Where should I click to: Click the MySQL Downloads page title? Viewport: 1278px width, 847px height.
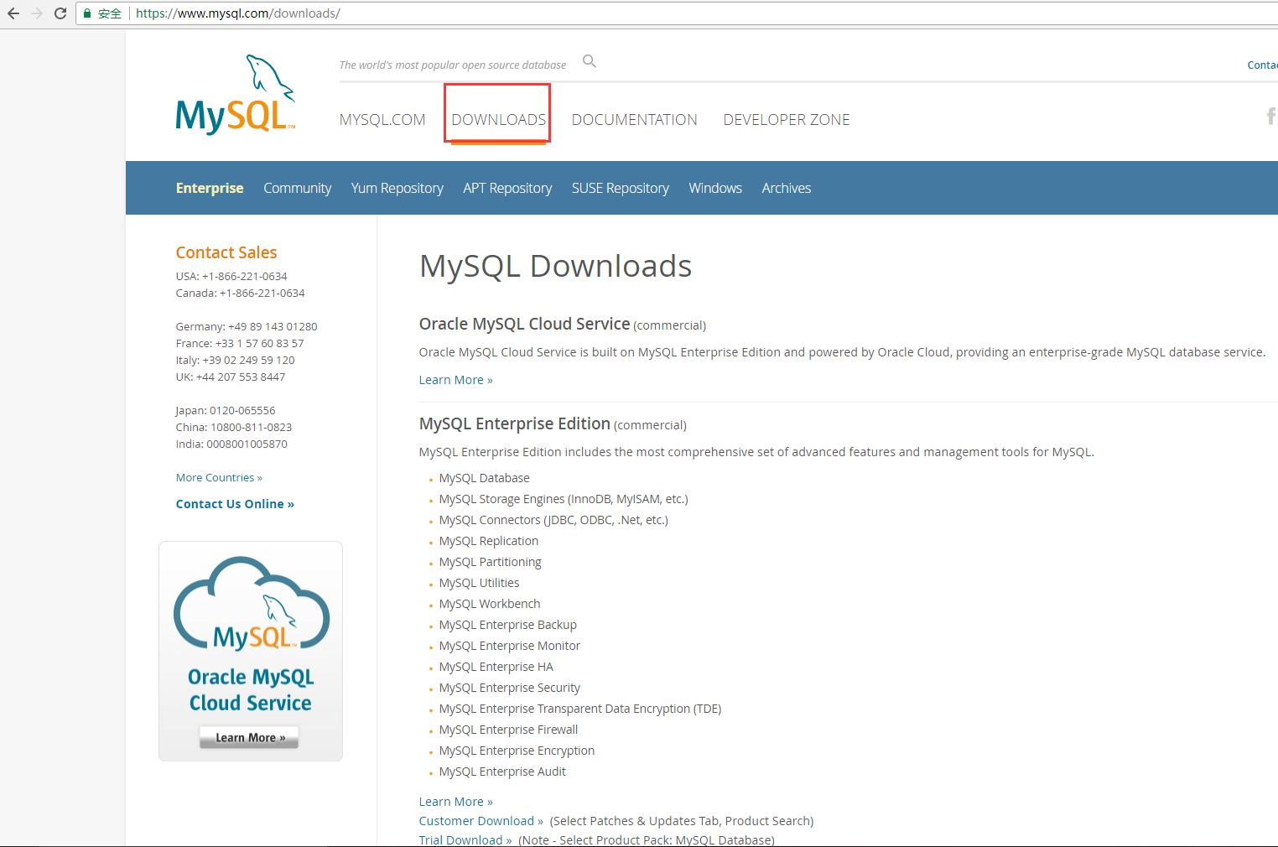tap(555, 266)
